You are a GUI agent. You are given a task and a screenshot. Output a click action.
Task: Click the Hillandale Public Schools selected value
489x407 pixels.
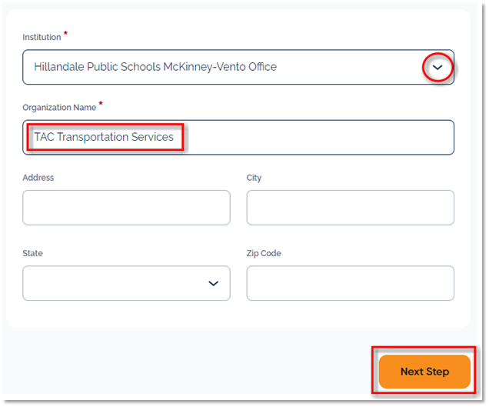click(x=155, y=68)
